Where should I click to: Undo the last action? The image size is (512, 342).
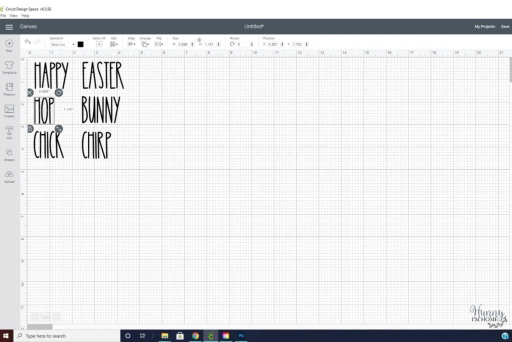[28, 42]
